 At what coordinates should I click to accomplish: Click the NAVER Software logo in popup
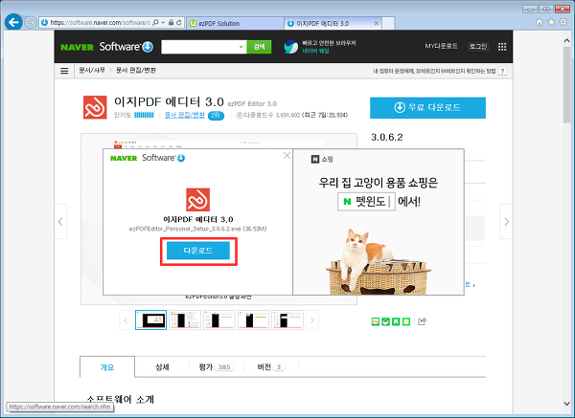point(148,158)
